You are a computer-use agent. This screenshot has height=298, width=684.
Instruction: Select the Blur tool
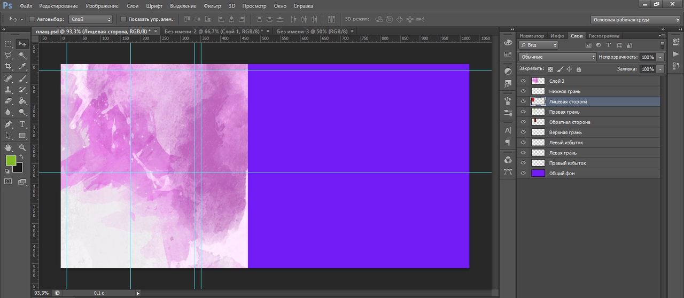pyautogui.click(x=9, y=112)
